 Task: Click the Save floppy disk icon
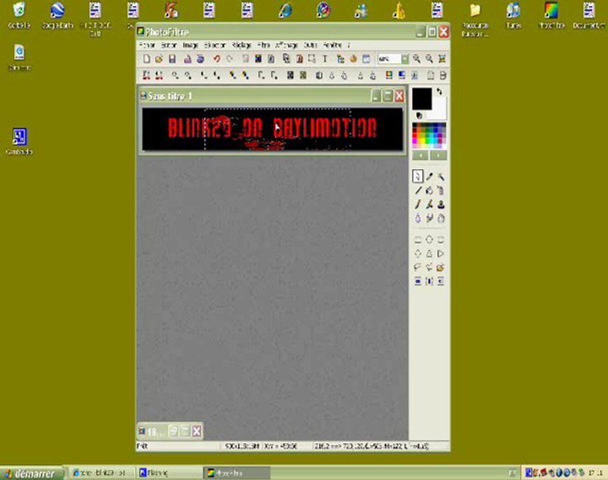[172, 59]
